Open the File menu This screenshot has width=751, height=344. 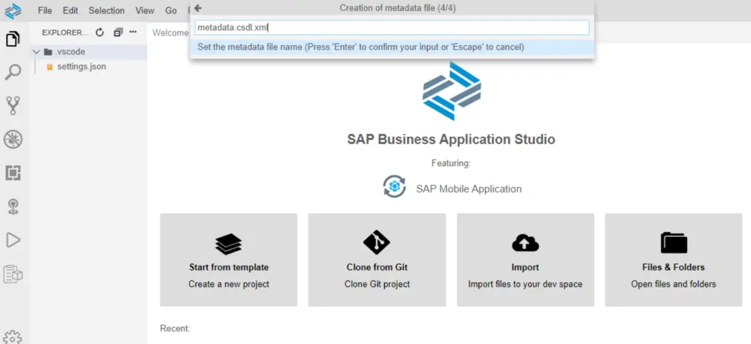pos(45,11)
